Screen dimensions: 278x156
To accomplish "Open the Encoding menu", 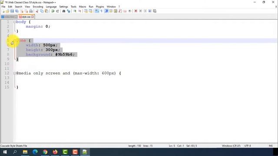I will click(38, 7).
